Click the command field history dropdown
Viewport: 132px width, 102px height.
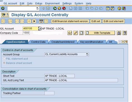tap(37, 9)
